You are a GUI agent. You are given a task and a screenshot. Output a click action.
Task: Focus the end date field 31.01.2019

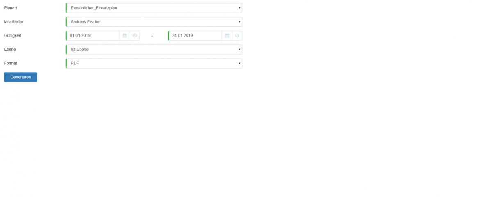click(x=195, y=36)
